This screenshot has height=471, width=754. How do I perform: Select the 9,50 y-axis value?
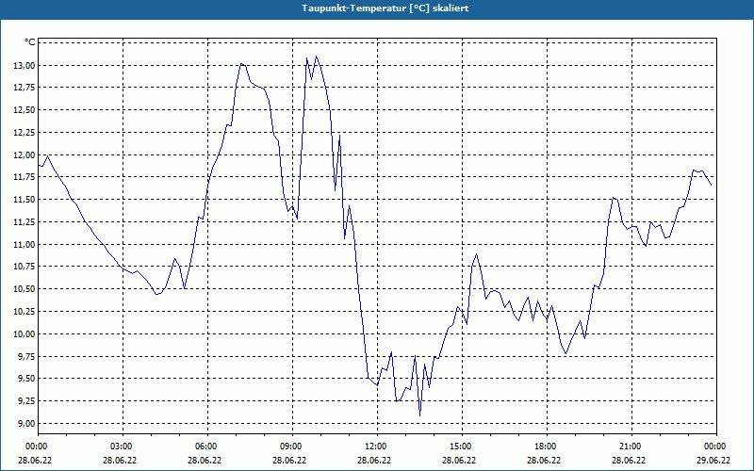coord(25,379)
